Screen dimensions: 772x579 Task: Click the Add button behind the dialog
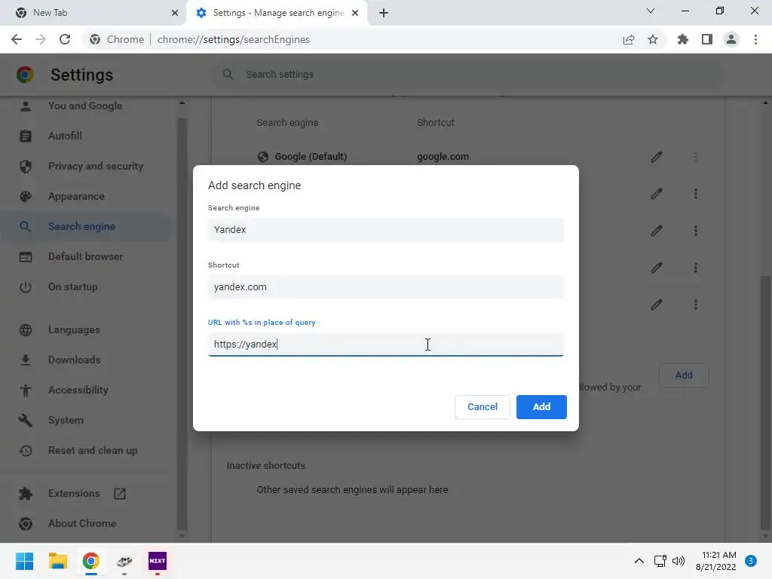click(x=683, y=375)
